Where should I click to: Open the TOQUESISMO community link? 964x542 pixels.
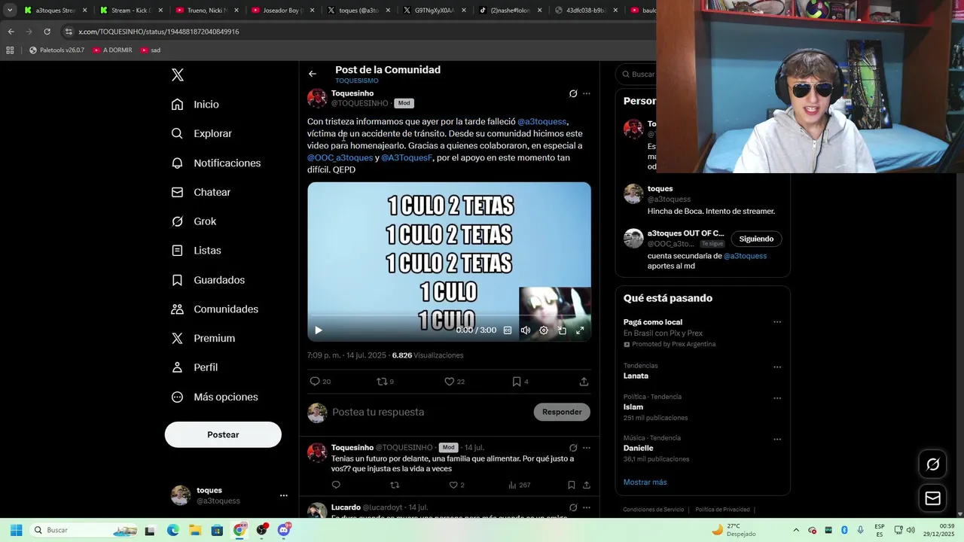[x=357, y=81]
